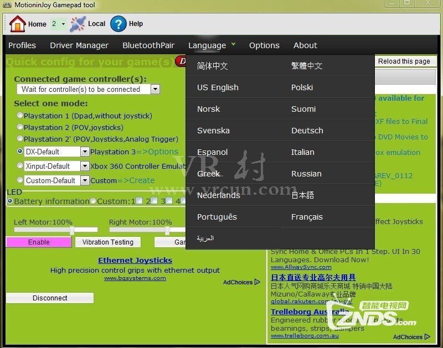Click the AdChoices icon under Trelleborg ad
The height and width of the screenshot is (348, 443).
tap(427, 337)
